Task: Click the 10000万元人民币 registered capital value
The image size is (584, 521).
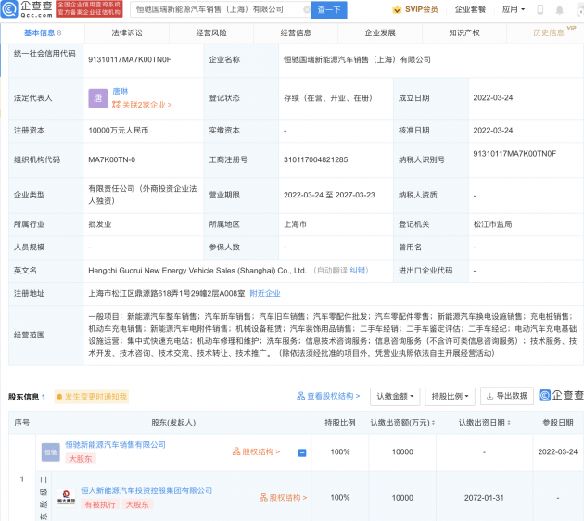Action: (119, 131)
